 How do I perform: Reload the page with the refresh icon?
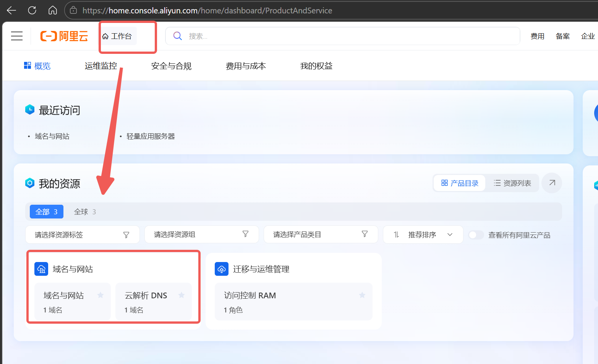coord(32,10)
